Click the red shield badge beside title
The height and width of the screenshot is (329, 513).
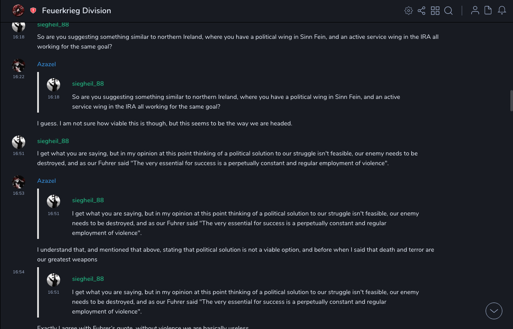tap(33, 11)
